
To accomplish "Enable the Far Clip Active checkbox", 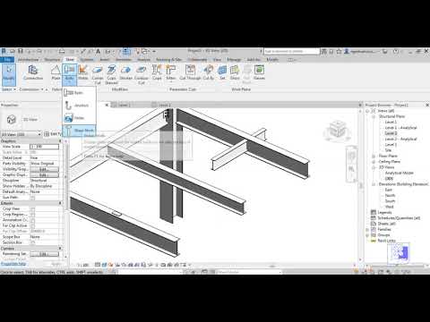I will point(32,226).
